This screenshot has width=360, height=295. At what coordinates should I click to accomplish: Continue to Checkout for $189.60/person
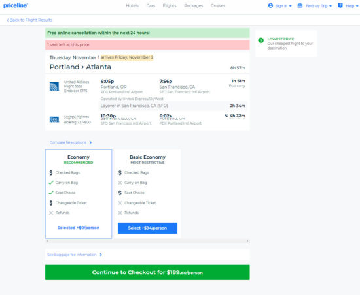tap(147, 272)
